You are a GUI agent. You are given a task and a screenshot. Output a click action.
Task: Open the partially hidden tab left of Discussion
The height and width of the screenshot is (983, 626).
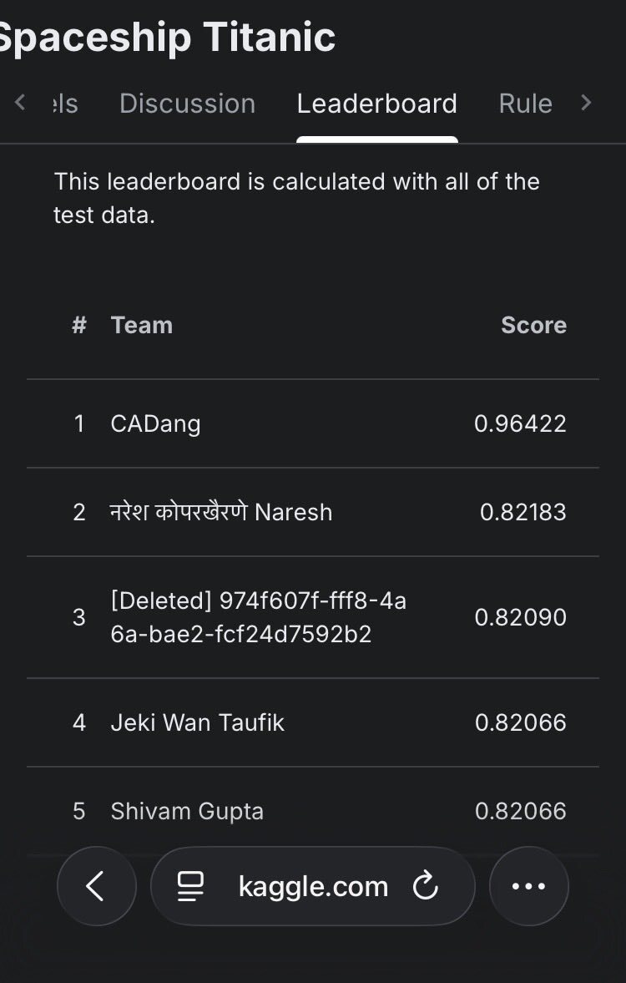64,104
